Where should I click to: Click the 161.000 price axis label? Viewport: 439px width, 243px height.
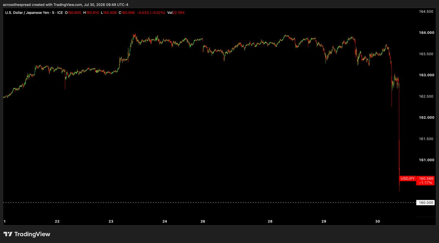click(426, 160)
